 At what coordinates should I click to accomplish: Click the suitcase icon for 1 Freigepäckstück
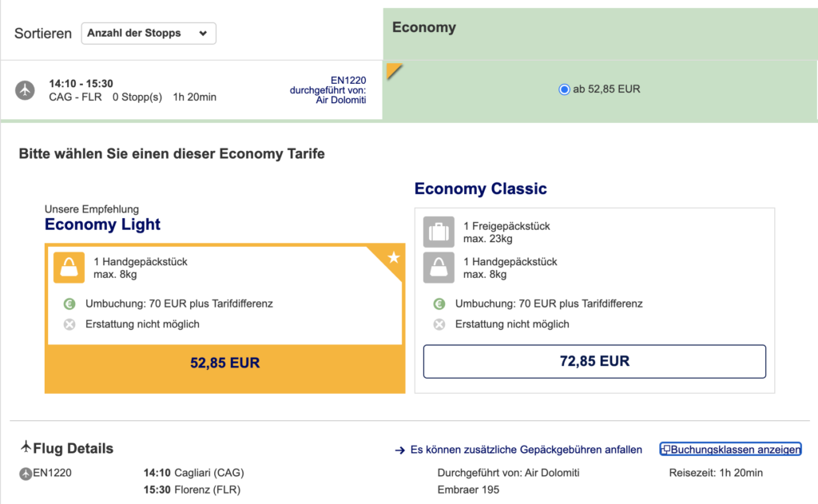pyautogui.click(x=439, y=232)
